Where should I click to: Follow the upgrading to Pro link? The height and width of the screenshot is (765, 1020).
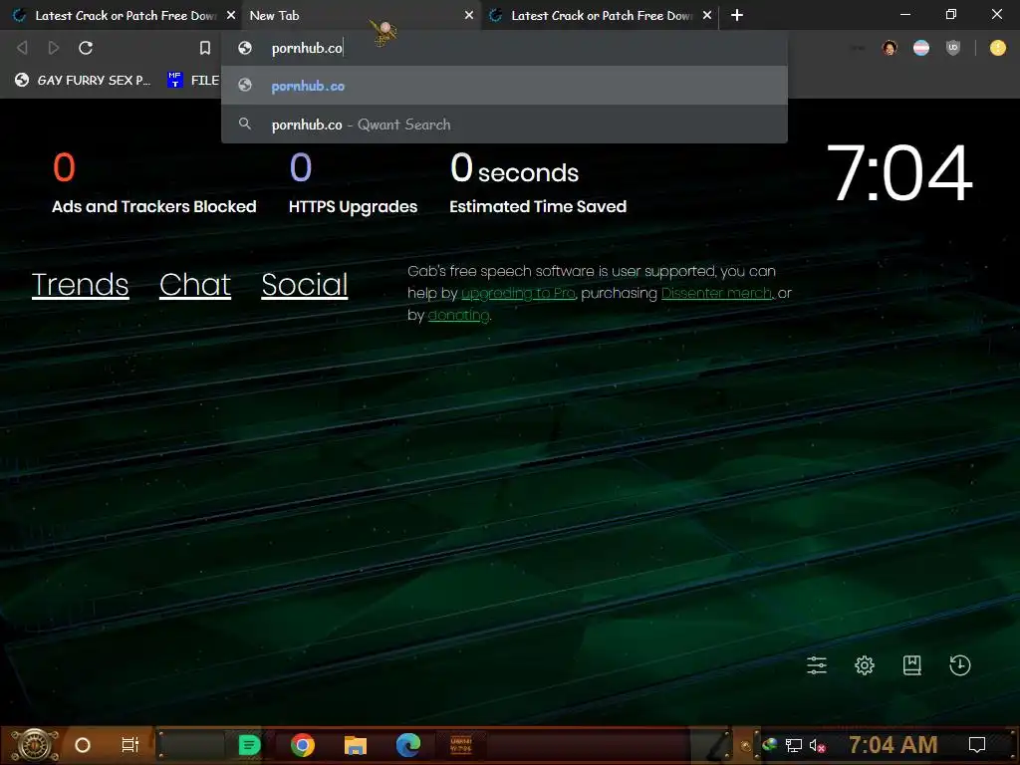tap(518, 294)
